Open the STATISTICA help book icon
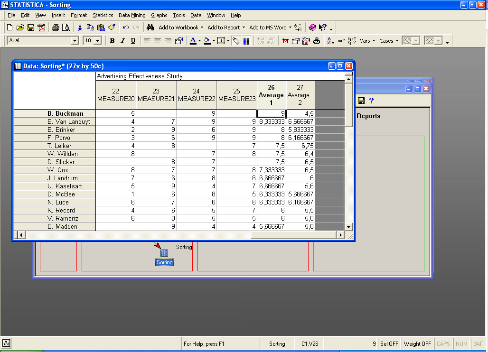Image resolution: width=488 pixels, height=352 pixels. [x=312, y=28]
